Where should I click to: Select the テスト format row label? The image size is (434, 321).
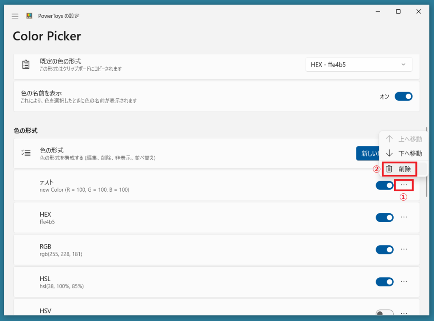[47, 182]
